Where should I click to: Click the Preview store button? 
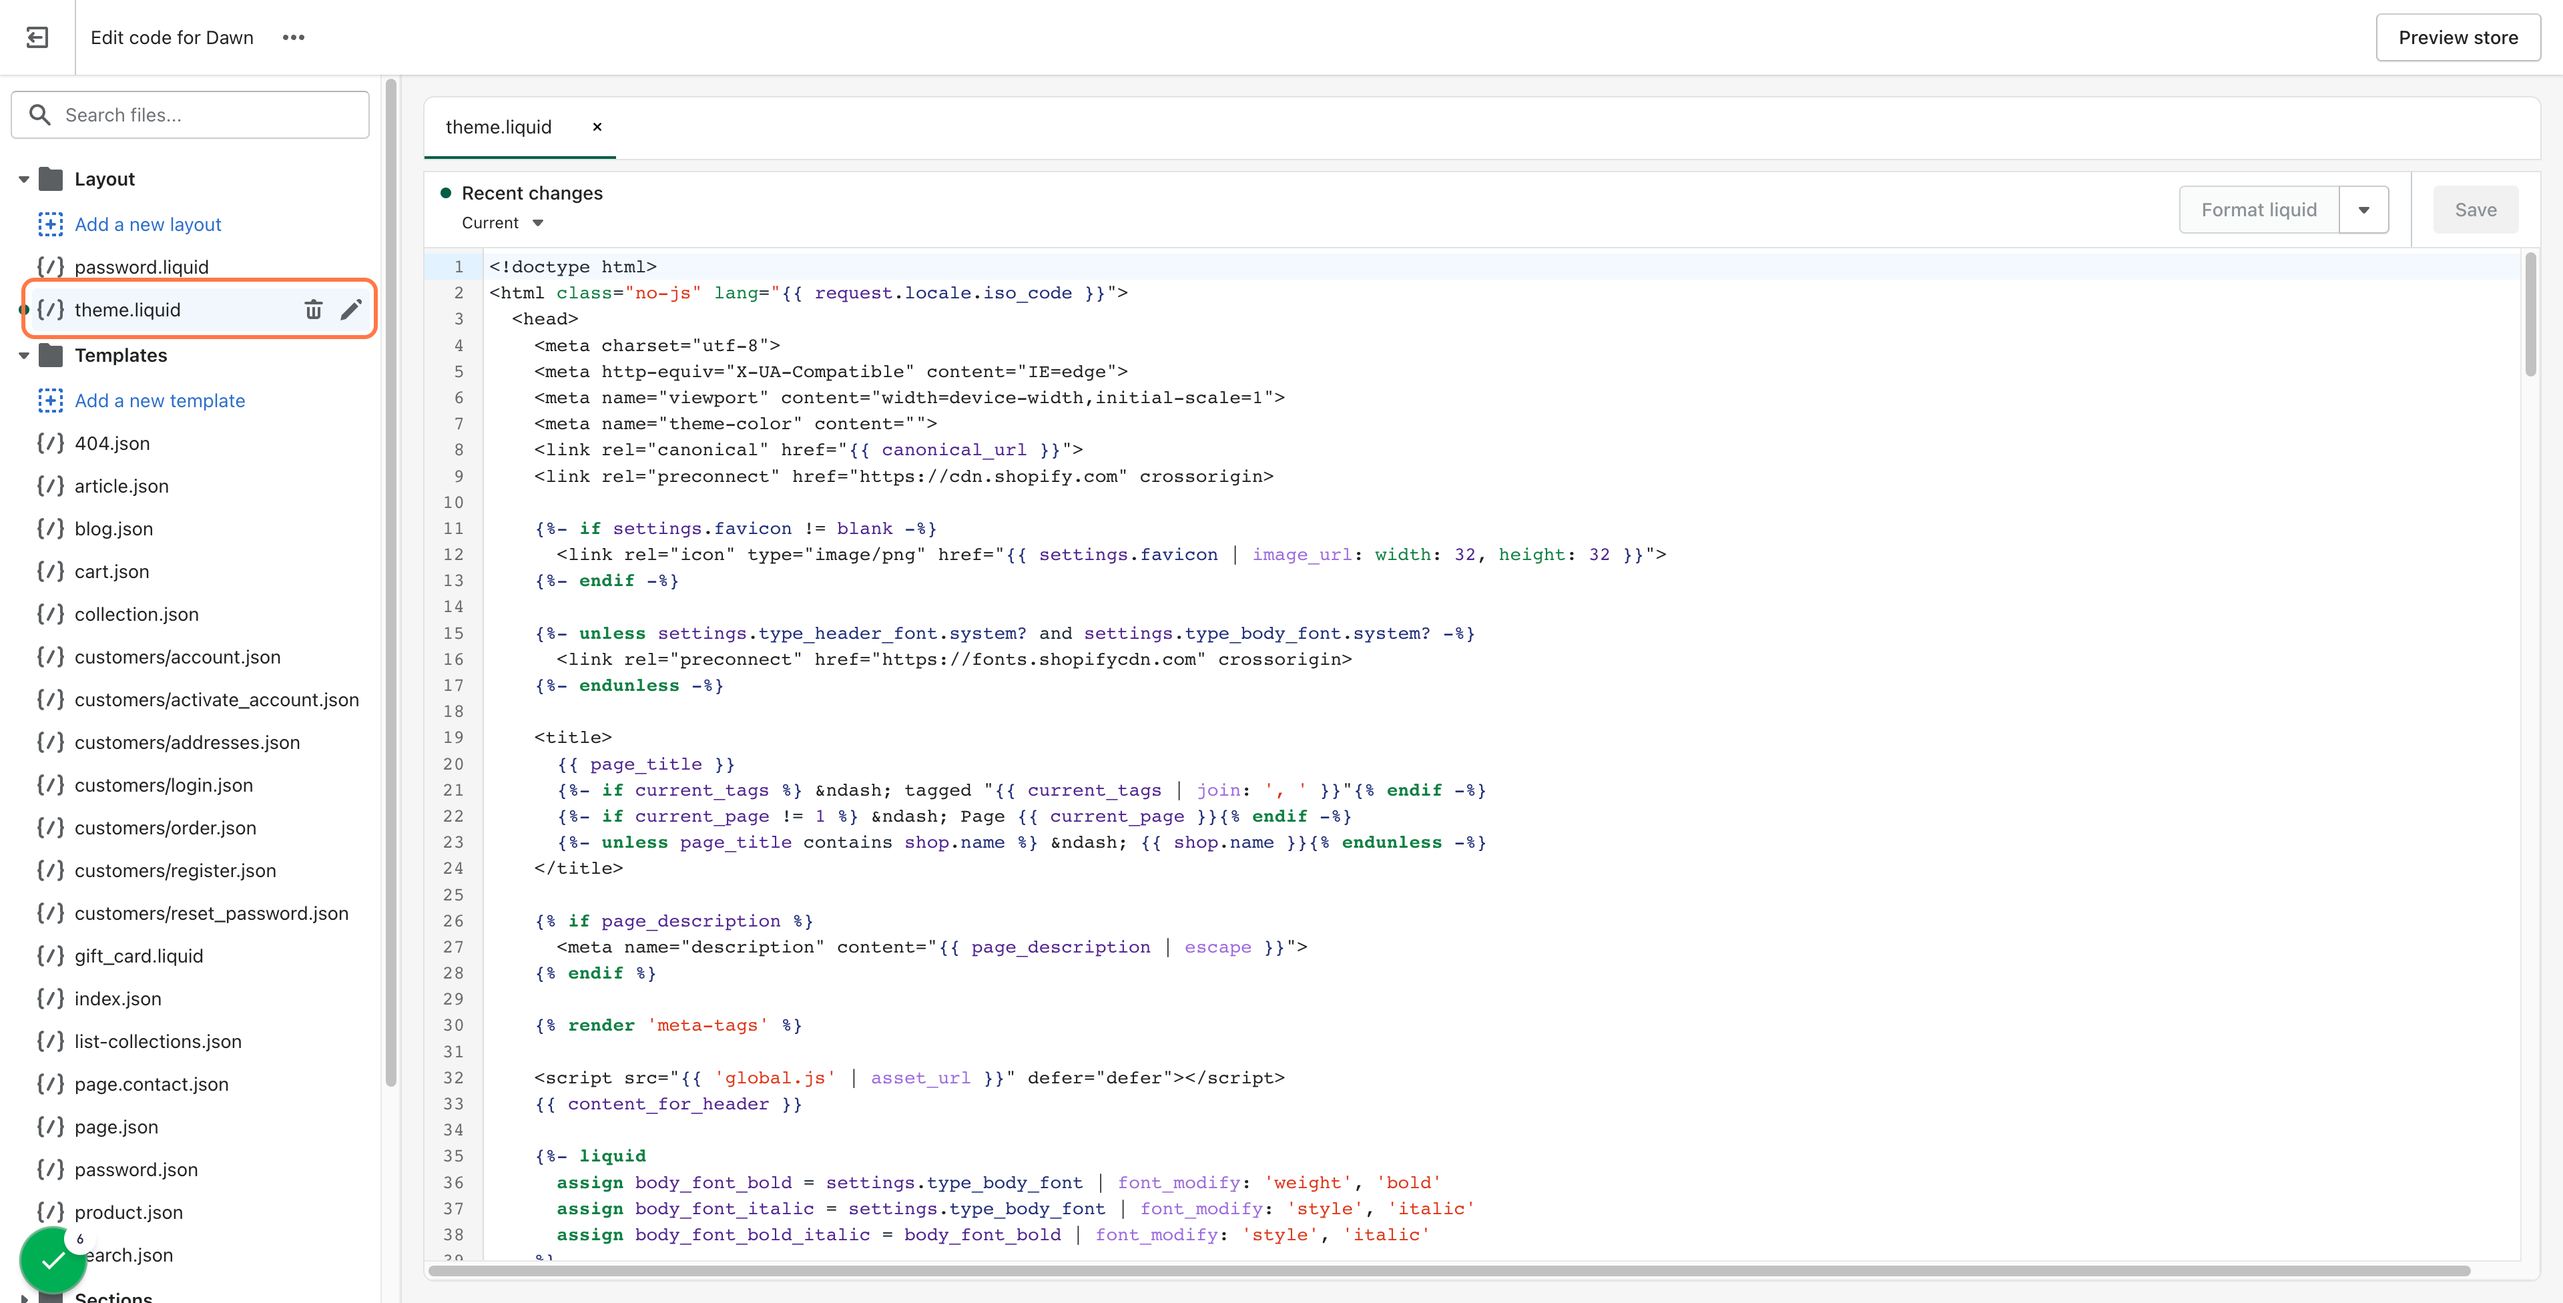(x=2458, y=38)
